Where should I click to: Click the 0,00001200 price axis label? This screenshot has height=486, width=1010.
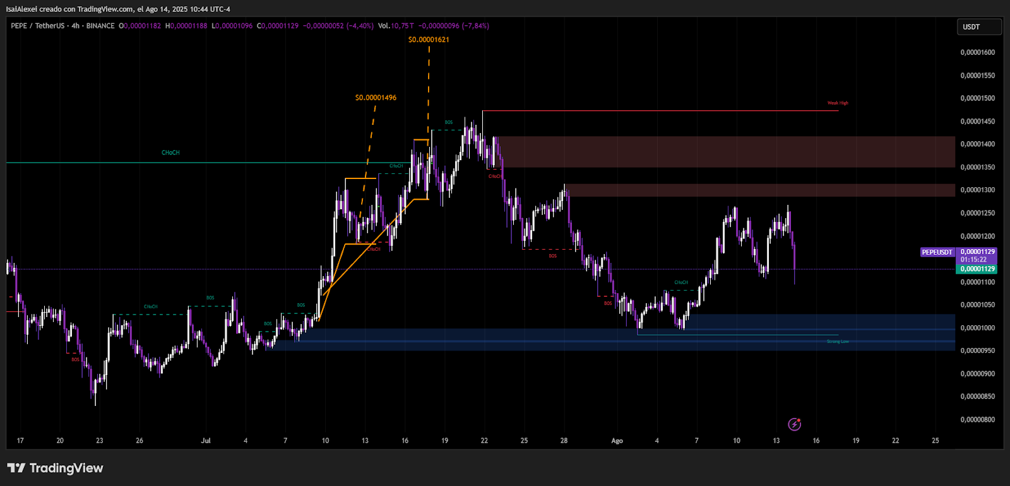click(978, 236)
